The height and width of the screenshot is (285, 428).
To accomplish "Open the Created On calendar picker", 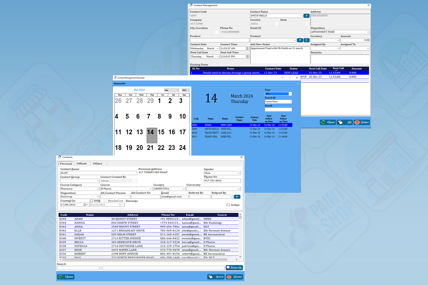I will coord(85,205).
